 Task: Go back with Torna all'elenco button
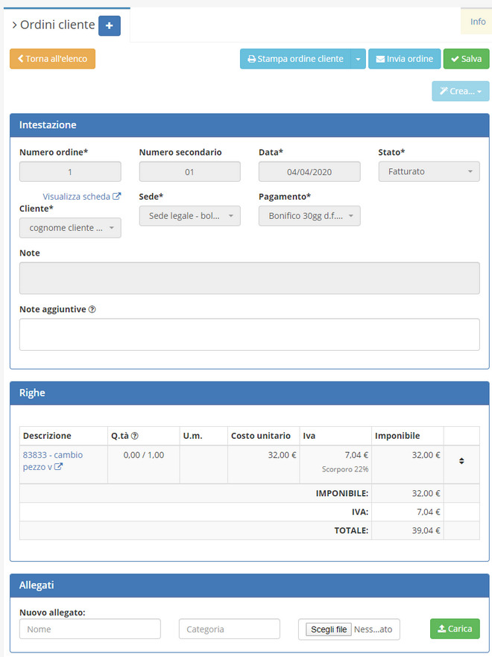pos(52,59)
